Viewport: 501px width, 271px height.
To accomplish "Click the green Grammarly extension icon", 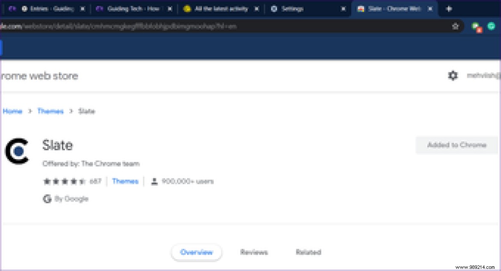I will (x=492, y=26).
